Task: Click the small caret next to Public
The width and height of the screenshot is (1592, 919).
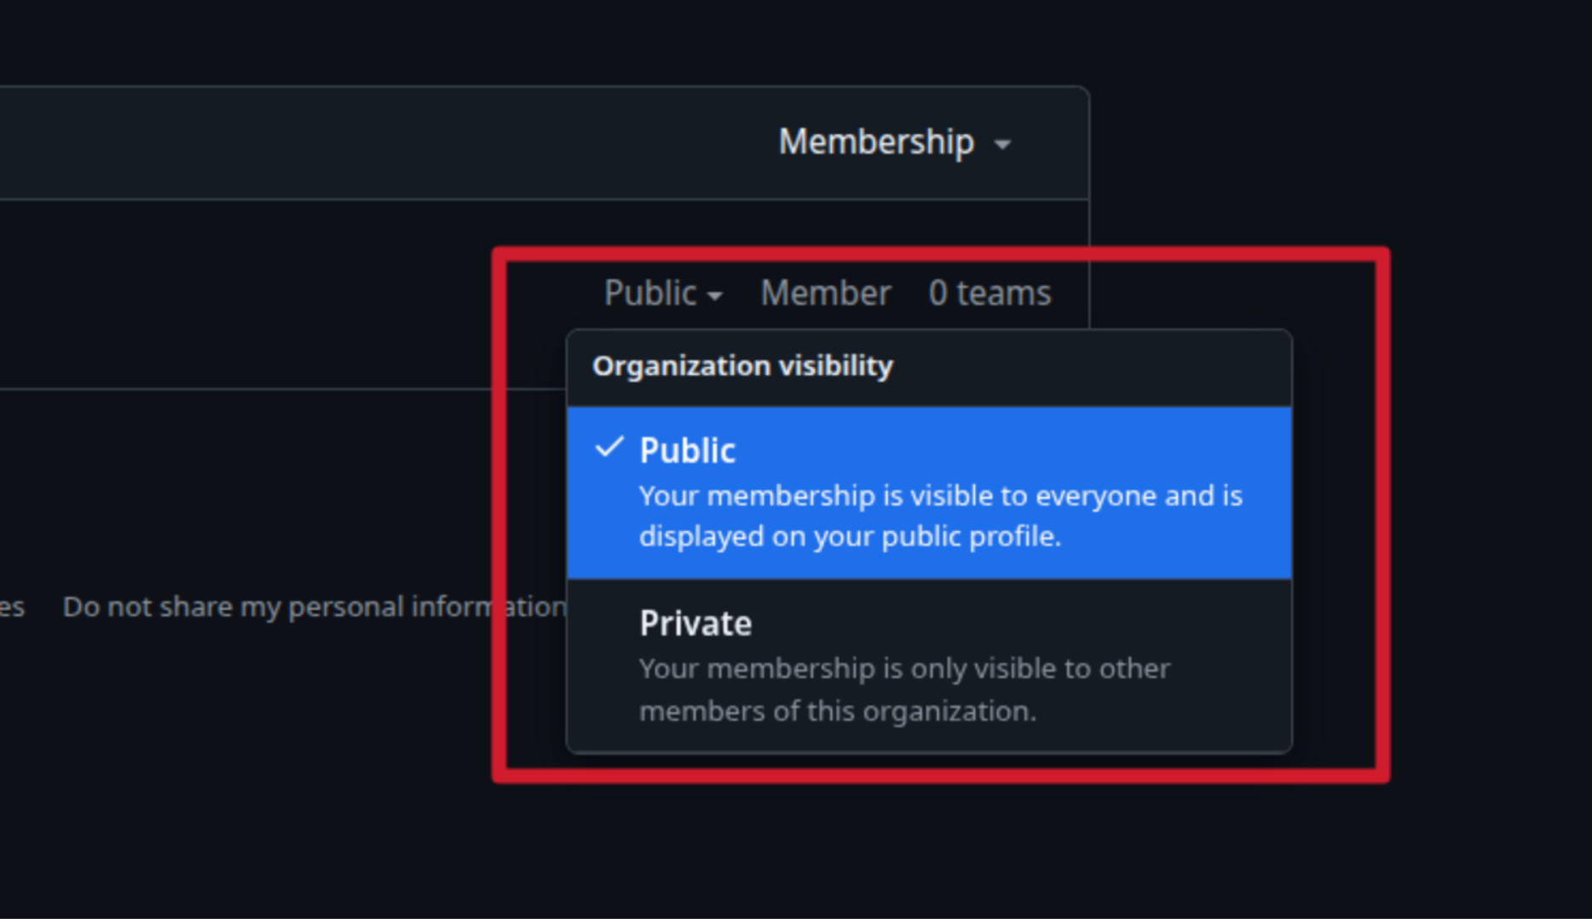Action: [x=716, y=296]
